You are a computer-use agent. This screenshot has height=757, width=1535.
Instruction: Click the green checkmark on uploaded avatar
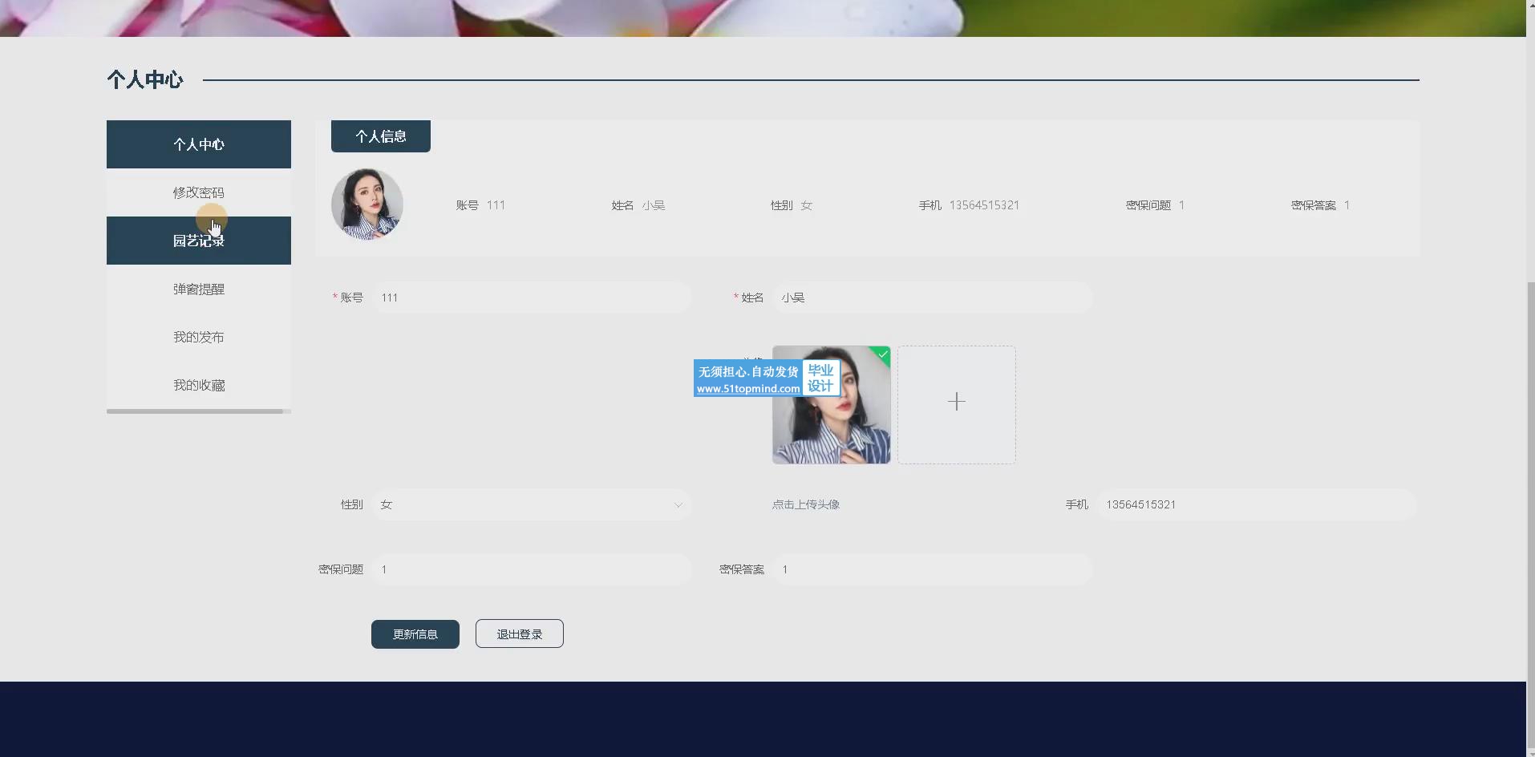point(882,354)
